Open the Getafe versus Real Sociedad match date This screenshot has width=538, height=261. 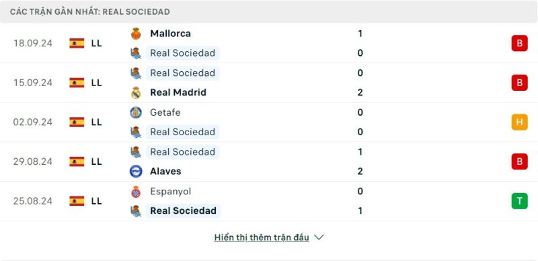pyautogui.click(x=32, y=122)
